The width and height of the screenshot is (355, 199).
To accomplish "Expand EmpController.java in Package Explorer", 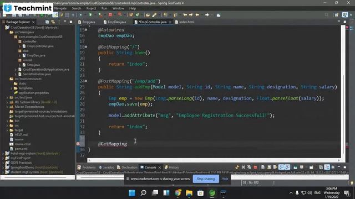I will point(19,46).
